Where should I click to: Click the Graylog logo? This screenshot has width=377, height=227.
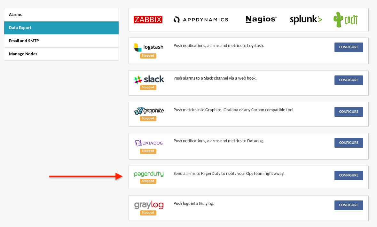point(149,205)
